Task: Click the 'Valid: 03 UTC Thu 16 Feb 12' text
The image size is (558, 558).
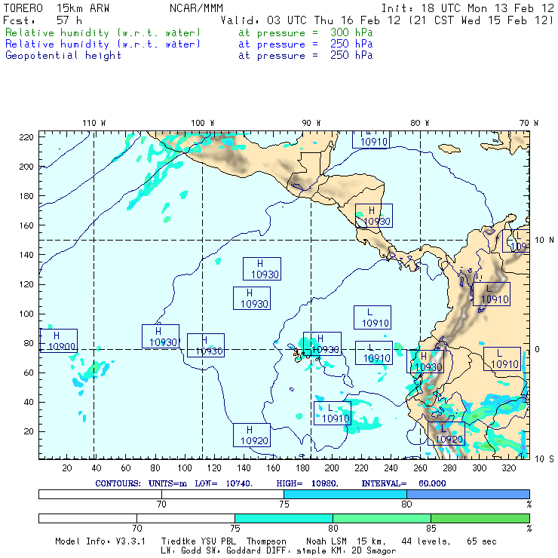Action: click(x=311, y=20)
